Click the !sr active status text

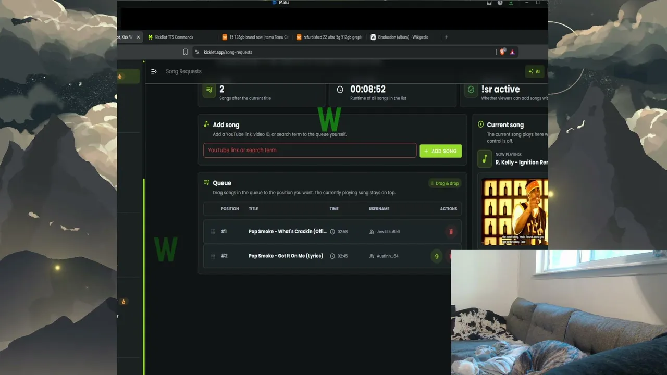500,90
